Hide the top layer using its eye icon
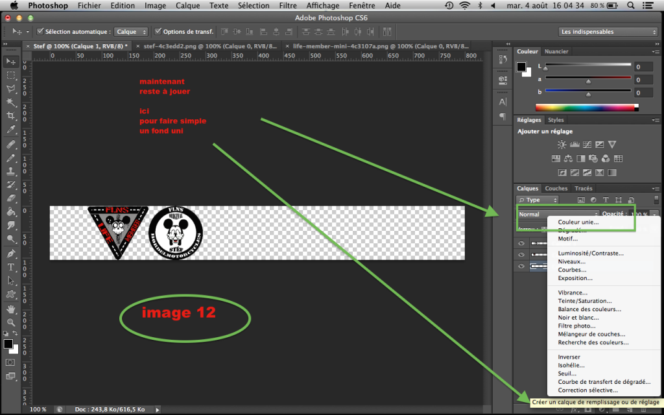This screenshot has width=664, height=415. point(521,243)
